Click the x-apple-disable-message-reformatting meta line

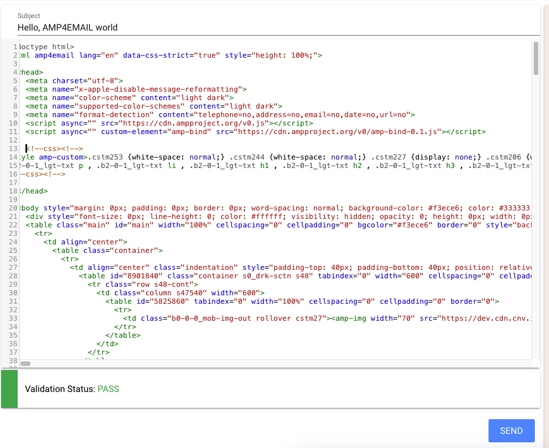[x=136, y=89]
